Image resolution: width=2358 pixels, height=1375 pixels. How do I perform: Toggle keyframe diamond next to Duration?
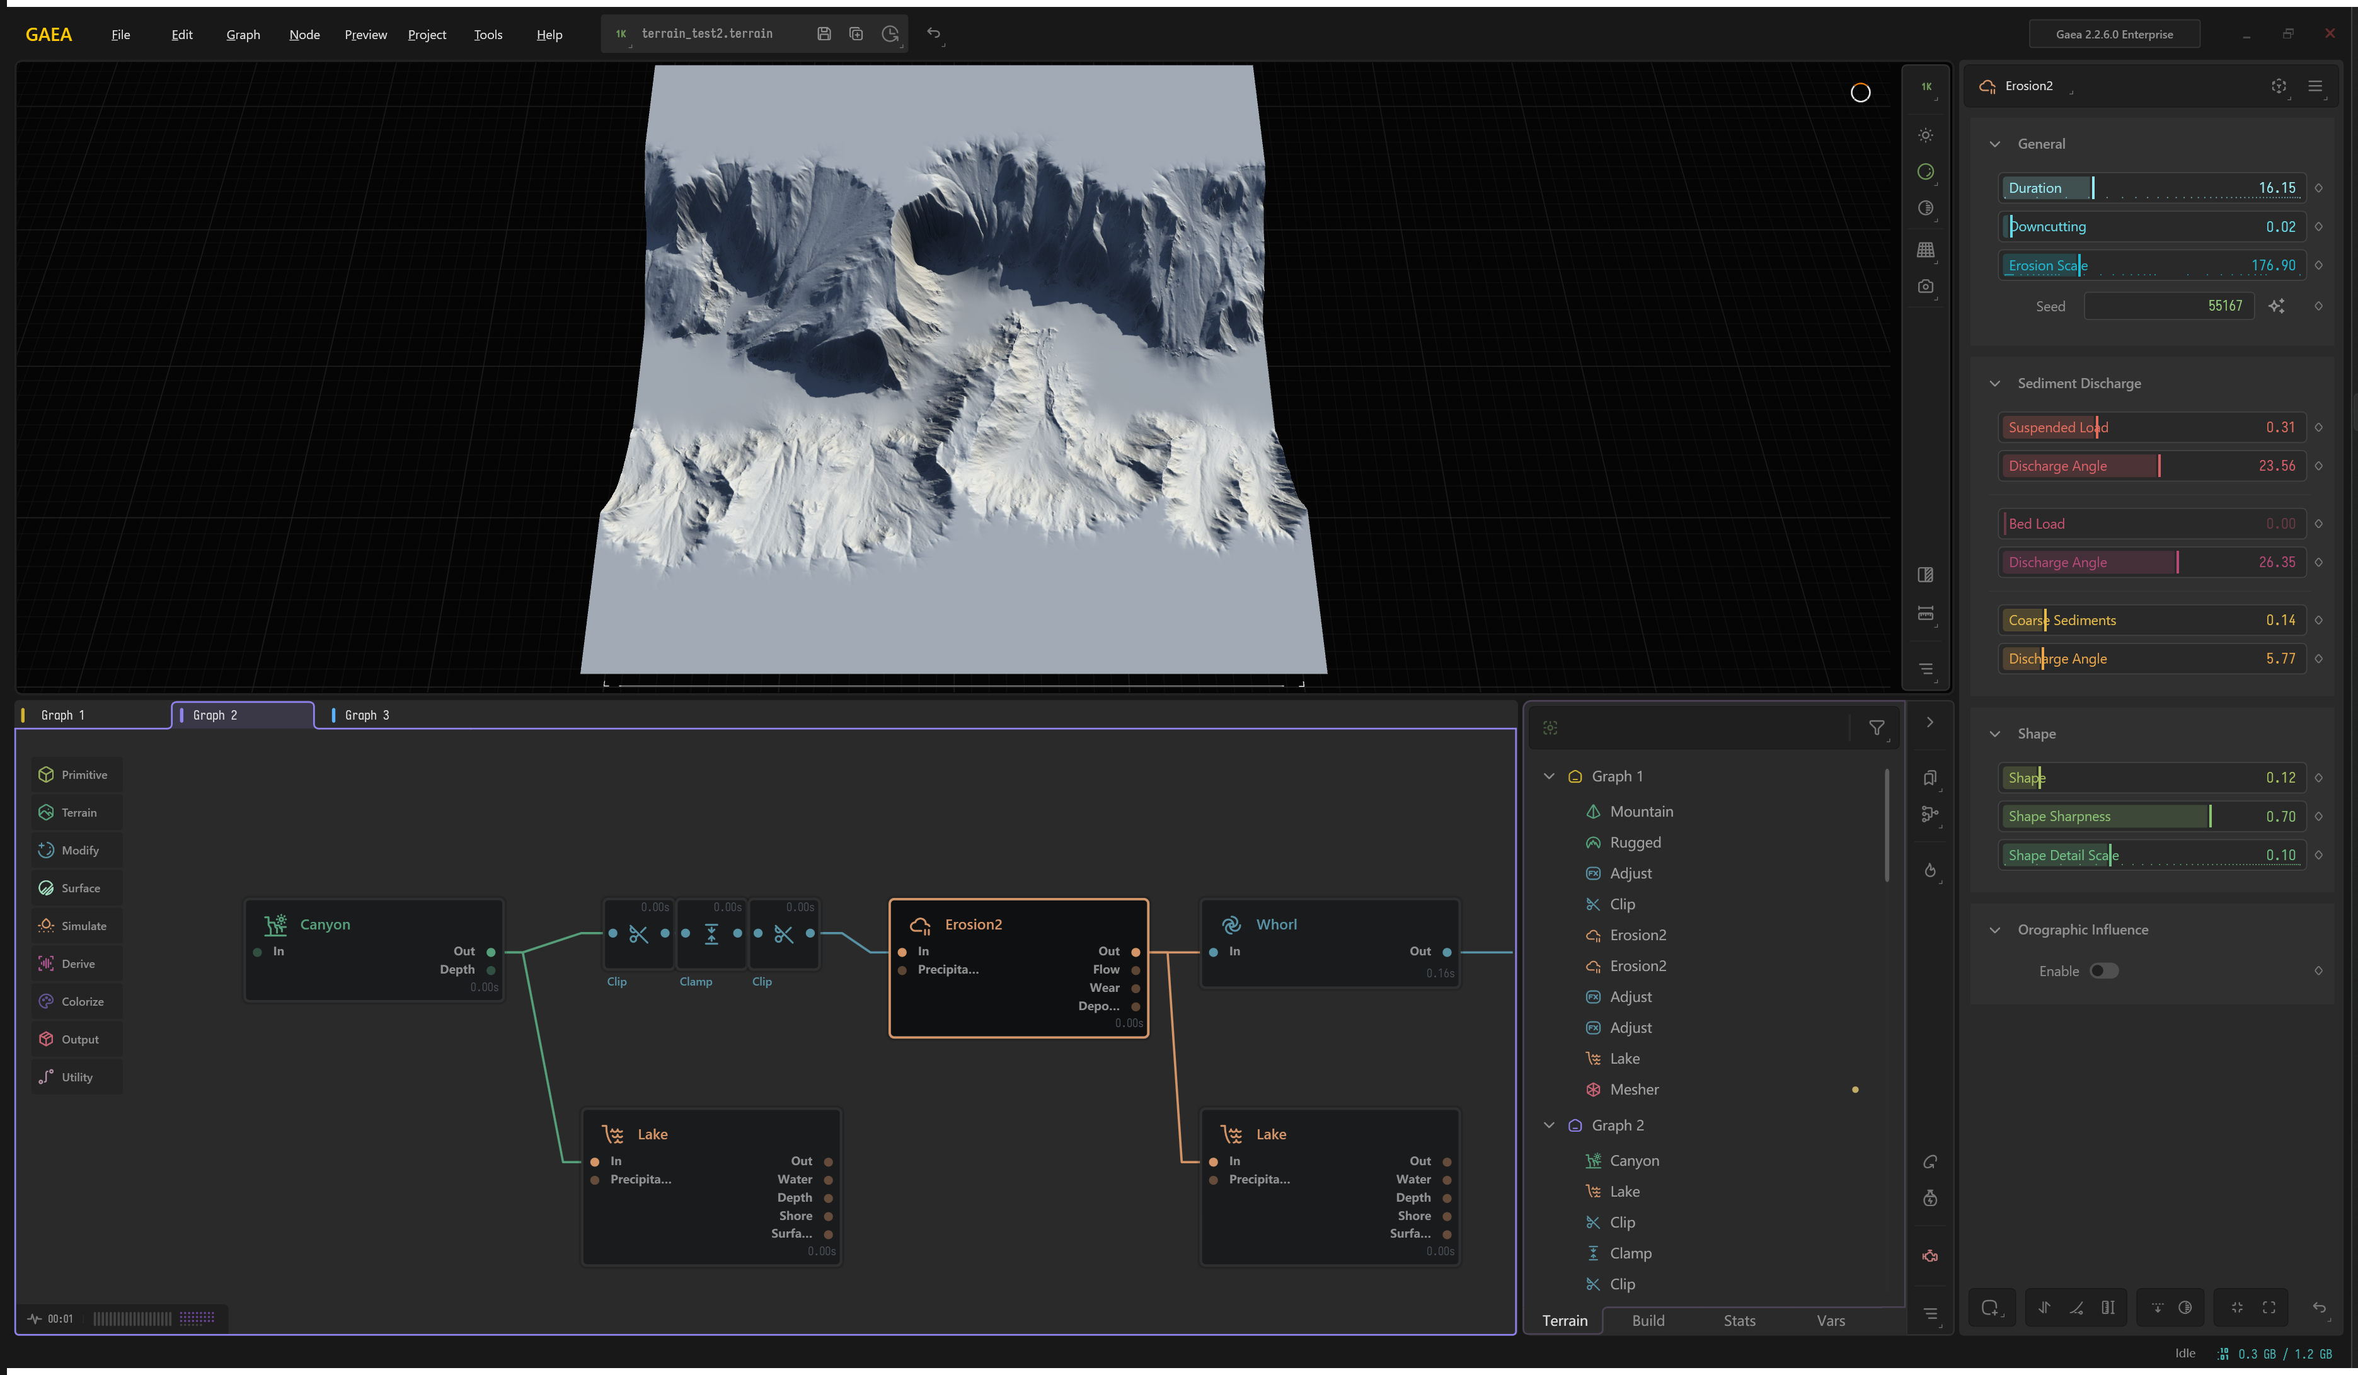click(2319, 188)
